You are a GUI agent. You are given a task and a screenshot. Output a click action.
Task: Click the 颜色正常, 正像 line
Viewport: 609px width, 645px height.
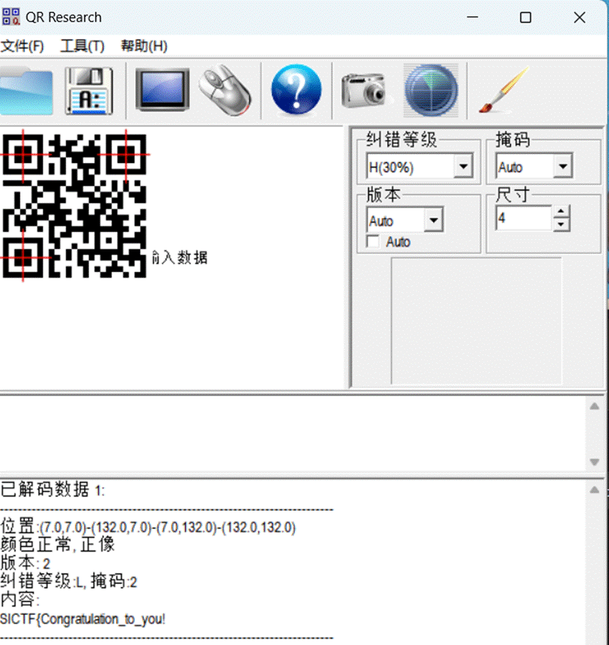57,544
